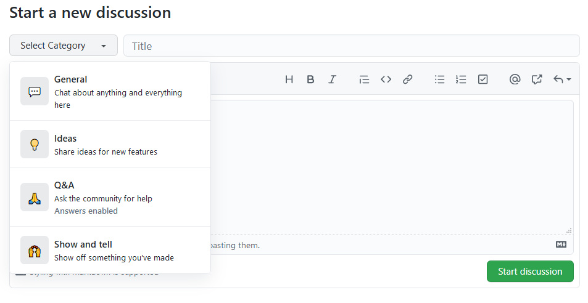
Task: Insert code with the angle brackets icon
Action: [x=386, y=79]
